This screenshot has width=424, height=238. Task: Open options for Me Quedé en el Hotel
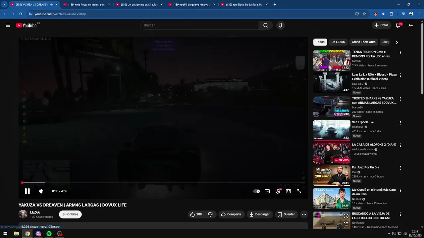click(400, 191)
